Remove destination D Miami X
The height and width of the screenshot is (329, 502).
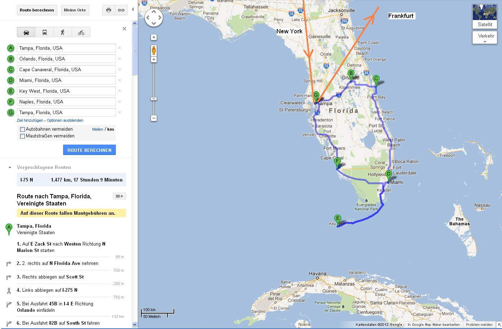point(120,80)
